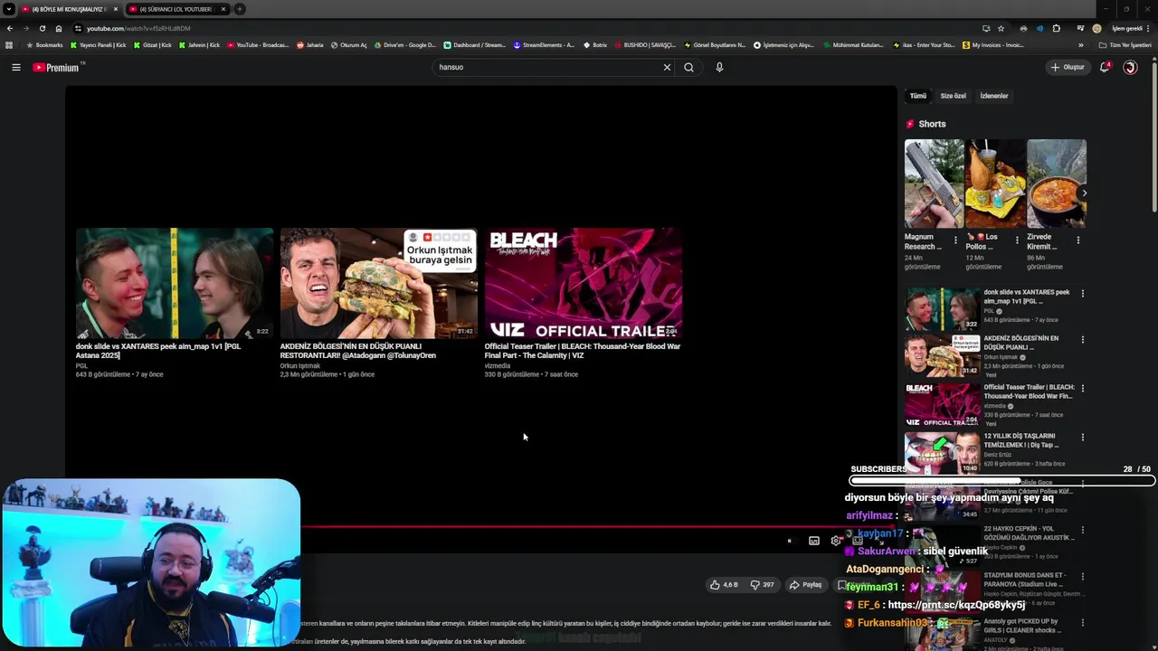Play BLEACH Official Trailer end-screen video
This screenshot has width=1158, height=651.
[583, 283]
